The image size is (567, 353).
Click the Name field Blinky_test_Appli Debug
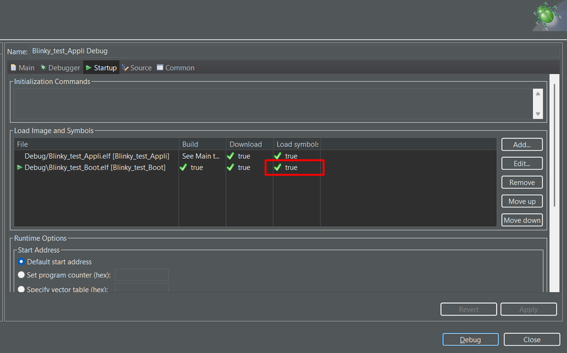click(295, 51)
